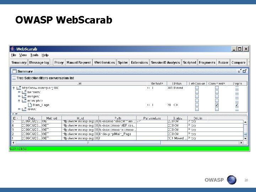The width and height of the screenshot is (256, 192).
Task: Click the OWASP globe logo
Action: click(x=232, y=180)
